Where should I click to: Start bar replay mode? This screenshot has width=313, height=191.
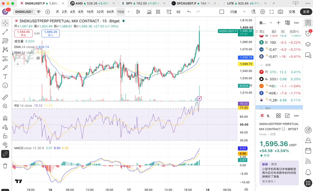click(178, 12)
